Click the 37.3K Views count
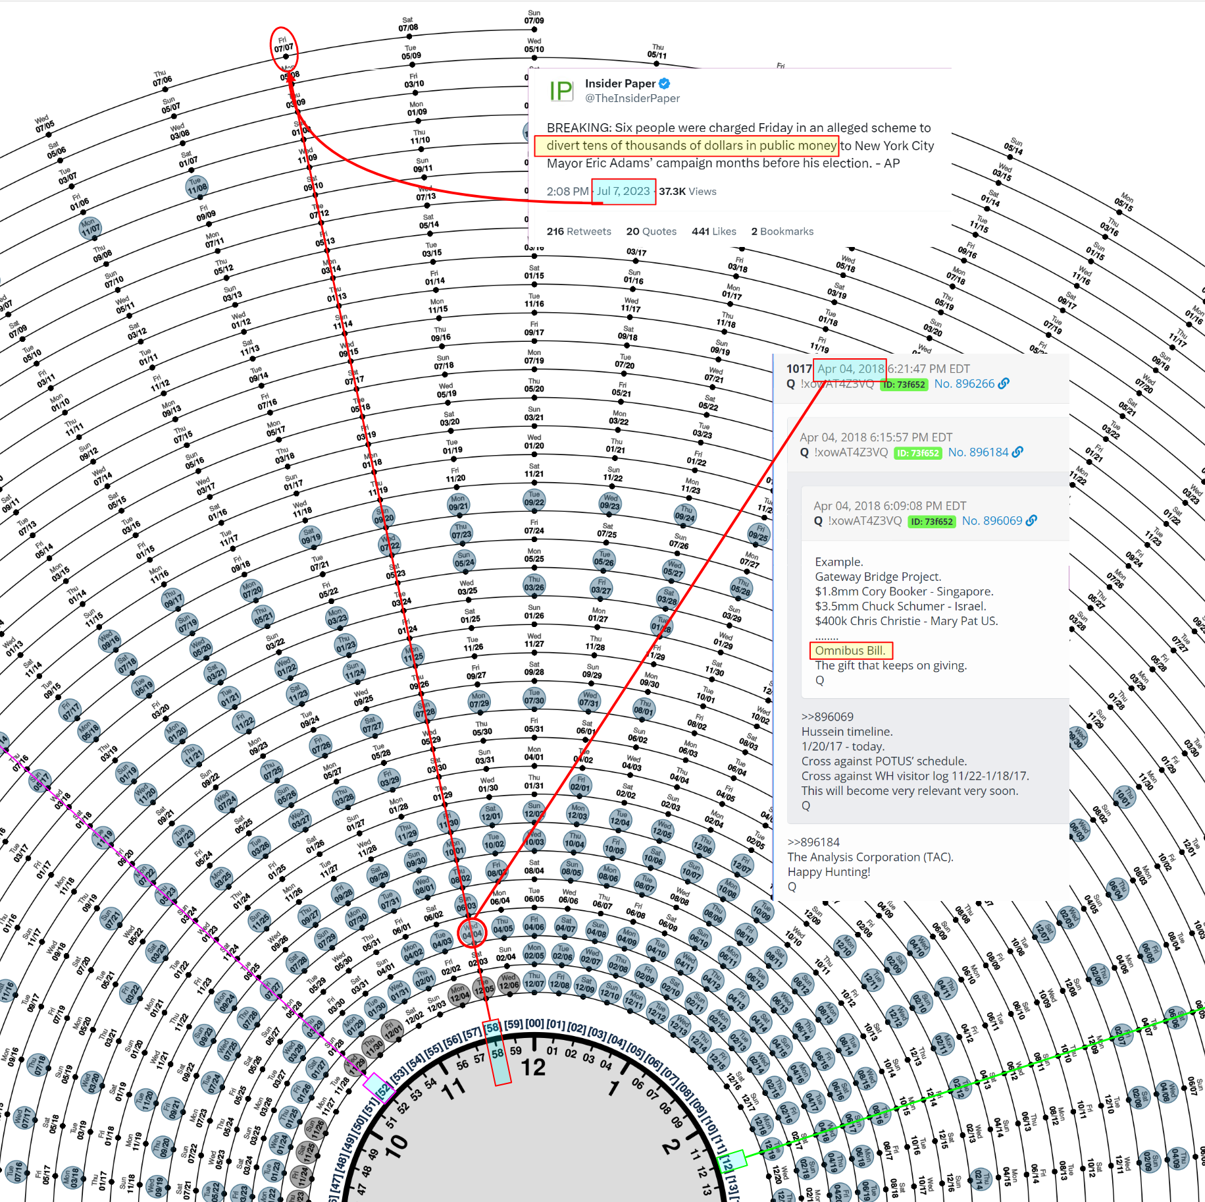 [x=688, y=192]
